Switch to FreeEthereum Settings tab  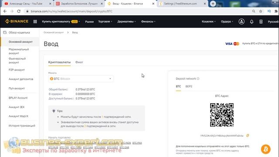click(x=180, y=3)
